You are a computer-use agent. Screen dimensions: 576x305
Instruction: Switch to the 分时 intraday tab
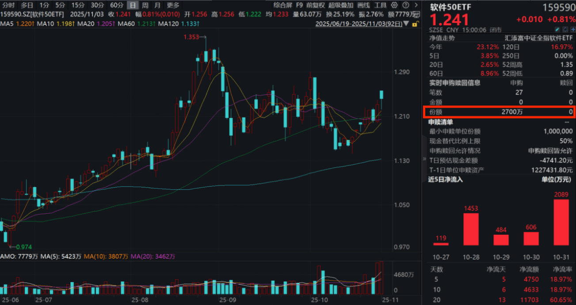pyautogui.click(x=8, y=5)
